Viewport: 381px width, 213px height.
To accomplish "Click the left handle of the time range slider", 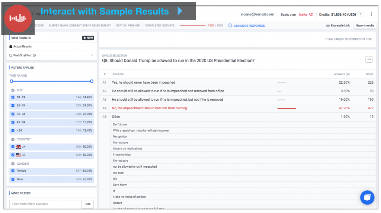I will tap(12, 81).
